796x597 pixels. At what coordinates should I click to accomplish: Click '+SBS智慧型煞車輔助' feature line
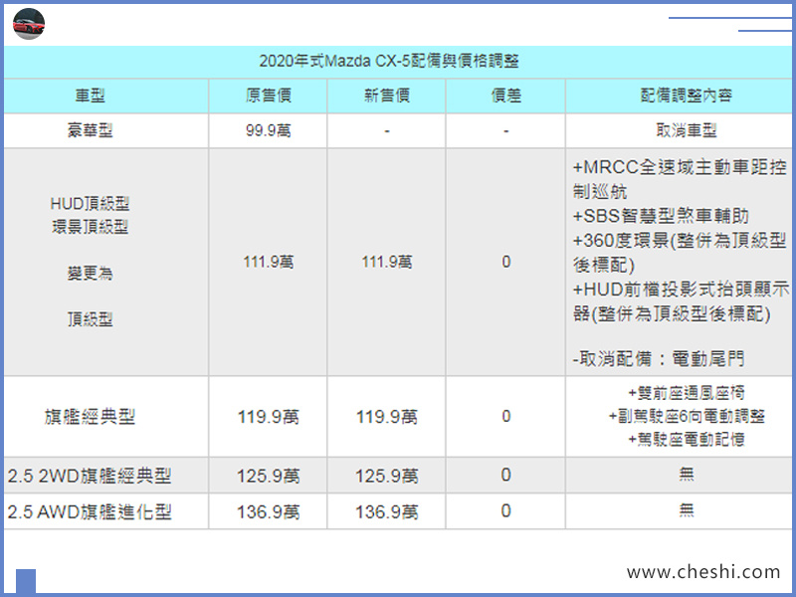tap(661, 216)
